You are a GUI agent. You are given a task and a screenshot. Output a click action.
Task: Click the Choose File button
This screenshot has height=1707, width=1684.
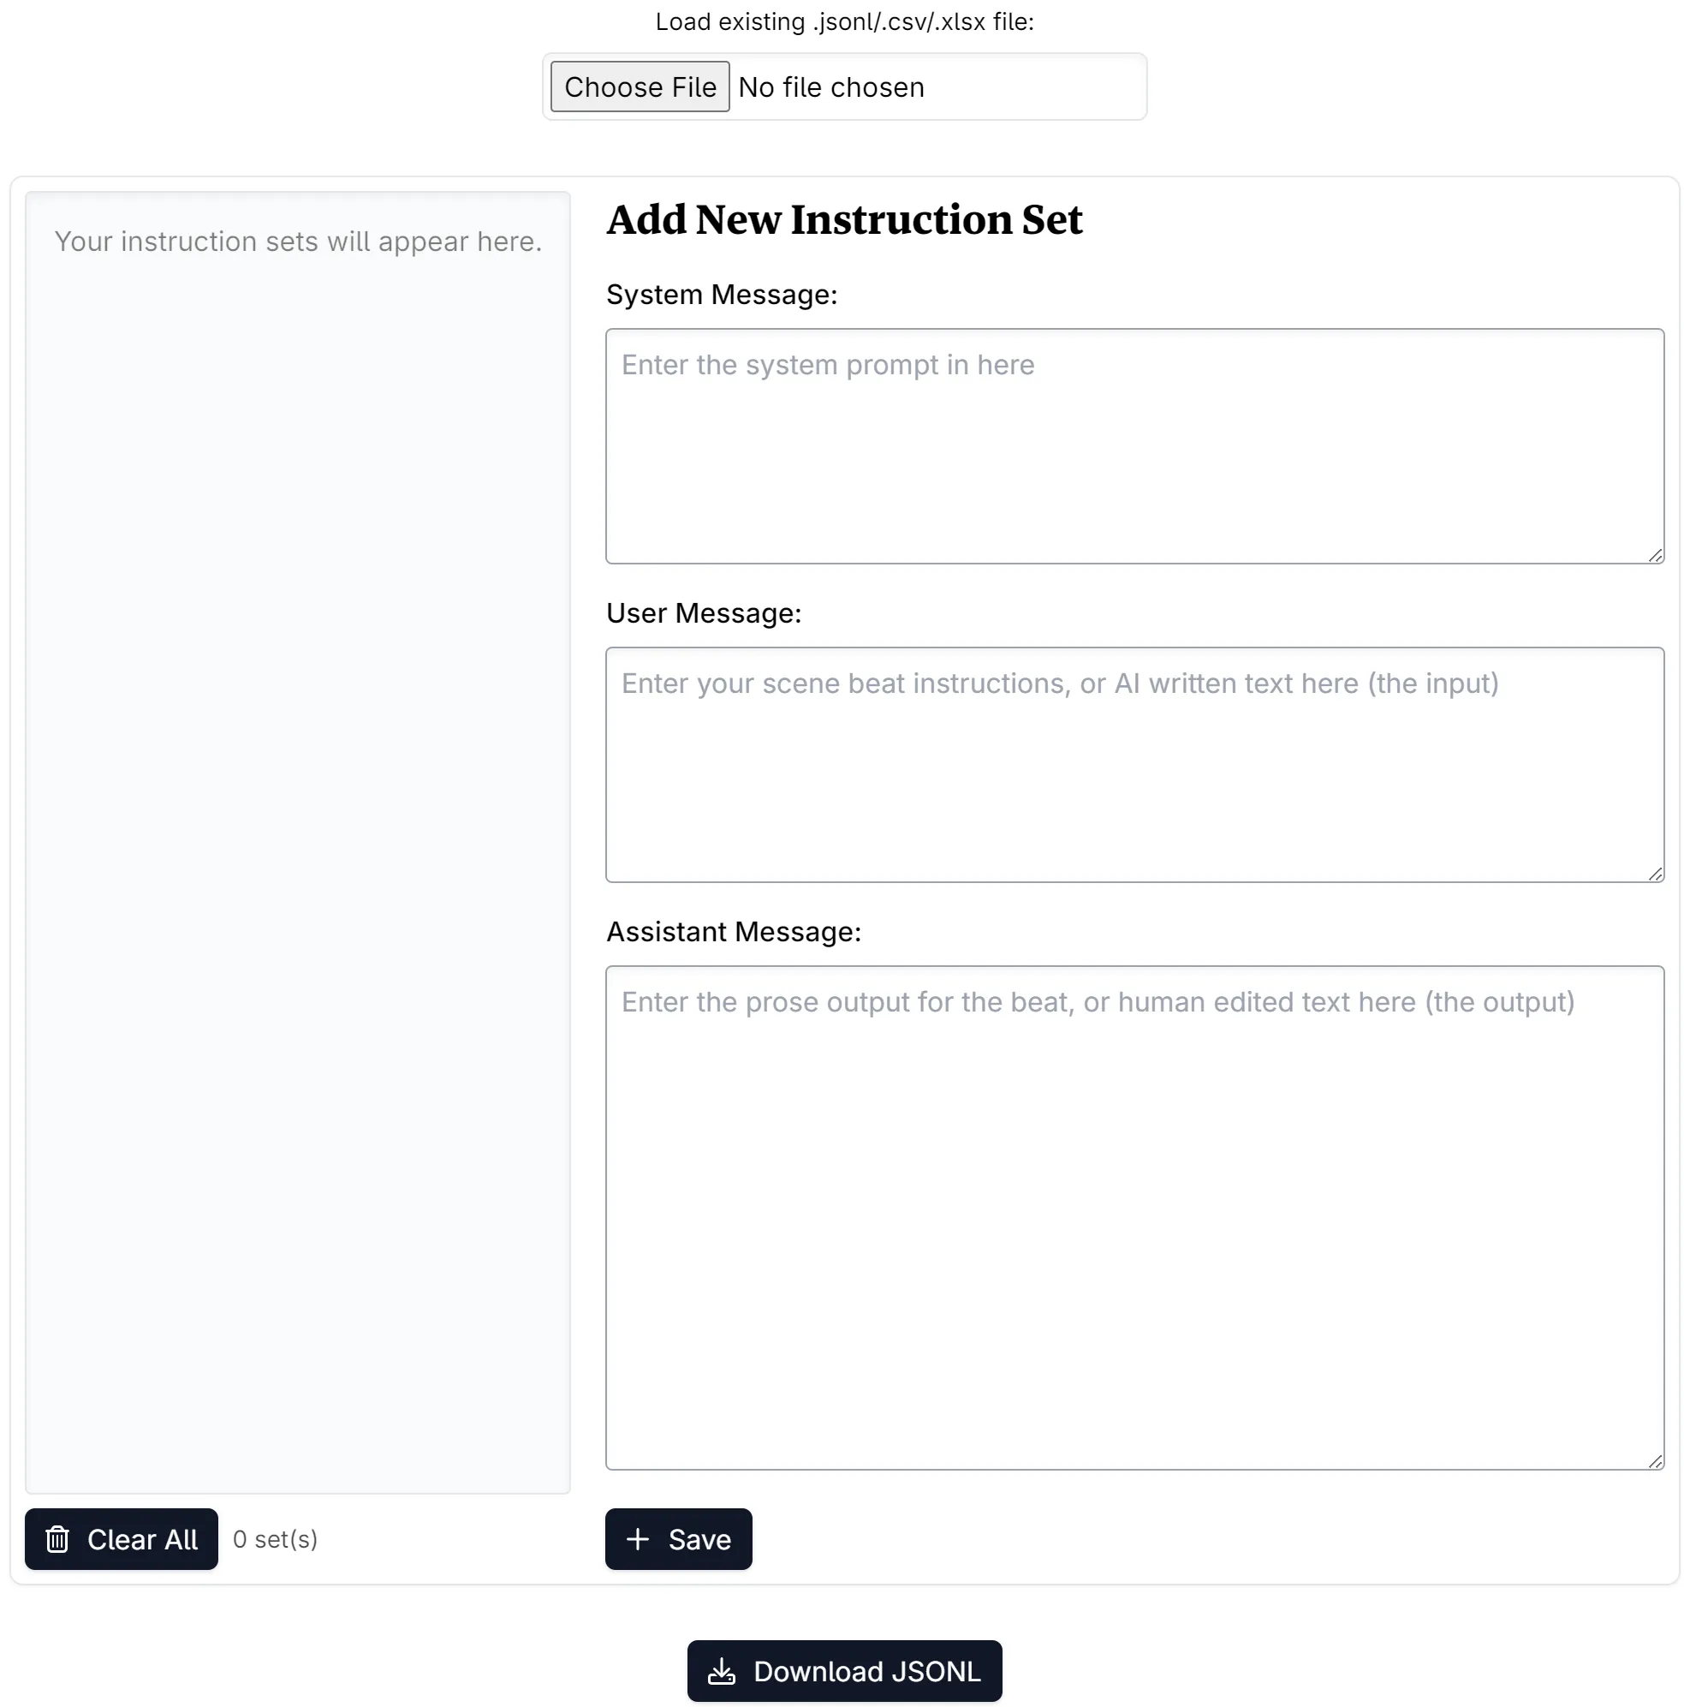click(639, 87)
